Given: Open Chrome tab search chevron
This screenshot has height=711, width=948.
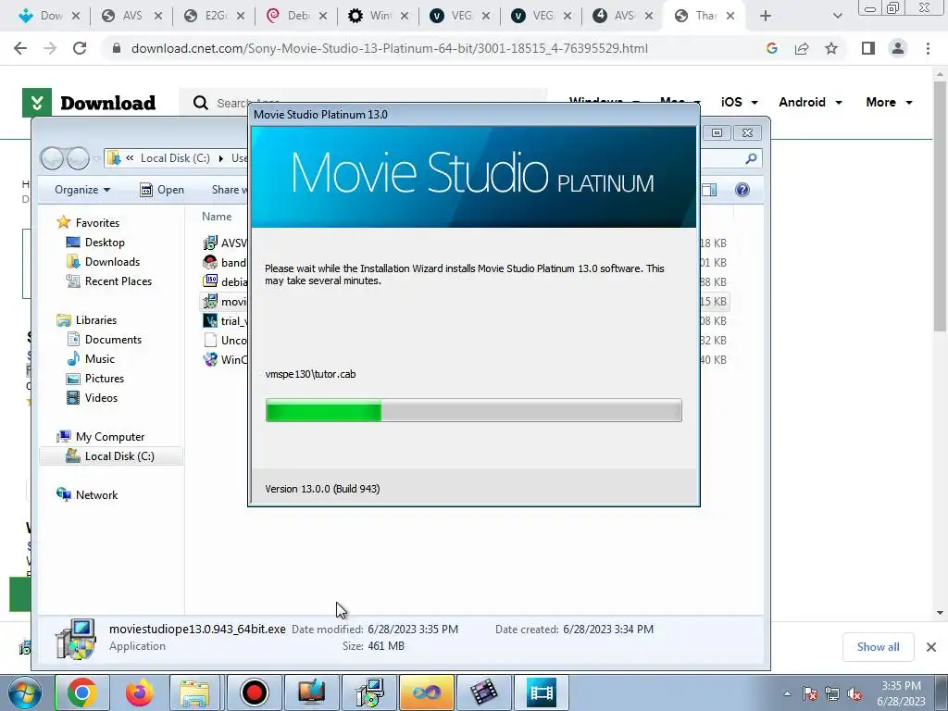Looking at the screenshot, I should [x=837, y=16].
